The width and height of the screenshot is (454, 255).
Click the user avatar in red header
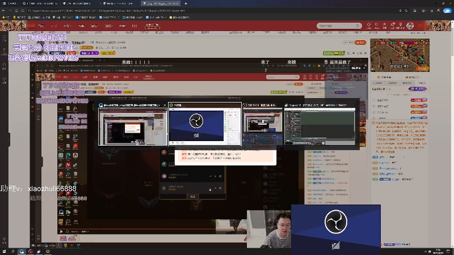click(410, 25)
